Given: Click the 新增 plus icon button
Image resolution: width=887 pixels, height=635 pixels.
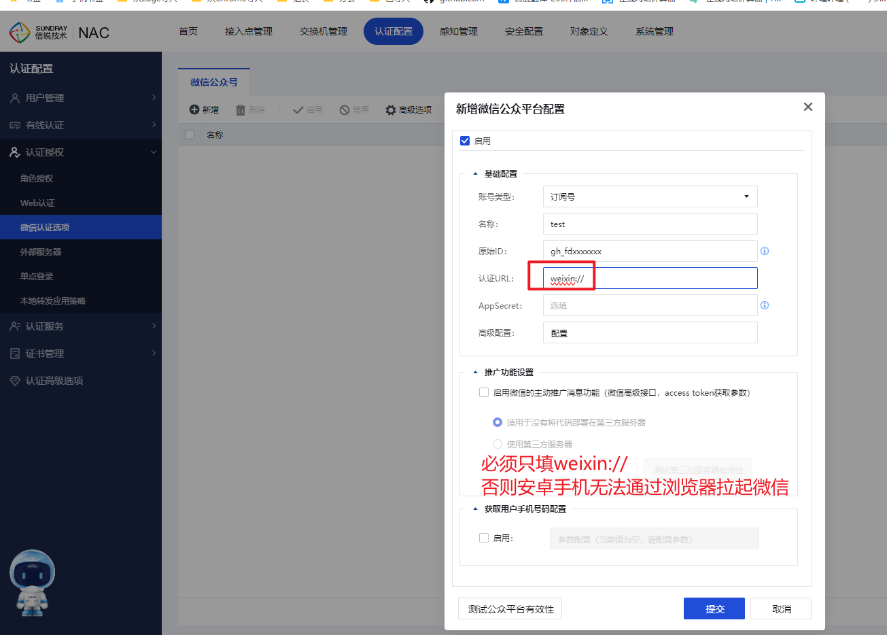Looking at the screenshot, I should coord(204,109).
